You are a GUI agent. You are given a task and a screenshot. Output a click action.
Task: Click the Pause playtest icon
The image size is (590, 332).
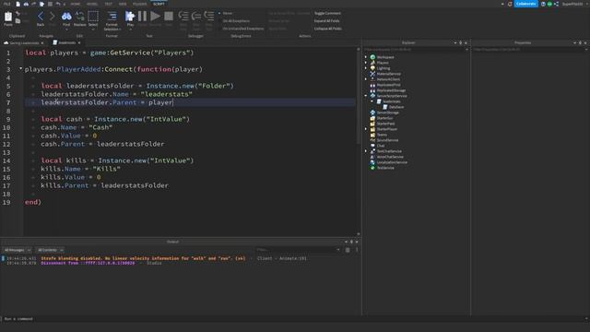143,17
